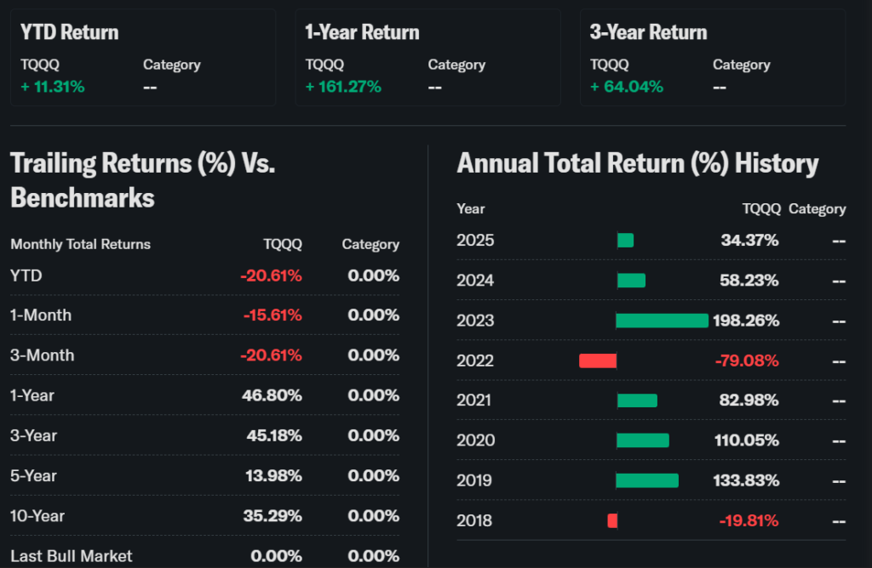Click the 2020 return value 110.05%
This screenshot has height=568, width=872.
[746, 440]
